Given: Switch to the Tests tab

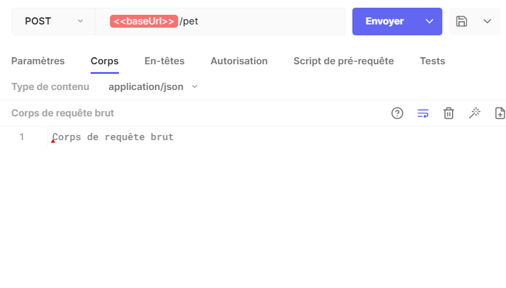Looking at the screenshot, I should tap(433, 61).
